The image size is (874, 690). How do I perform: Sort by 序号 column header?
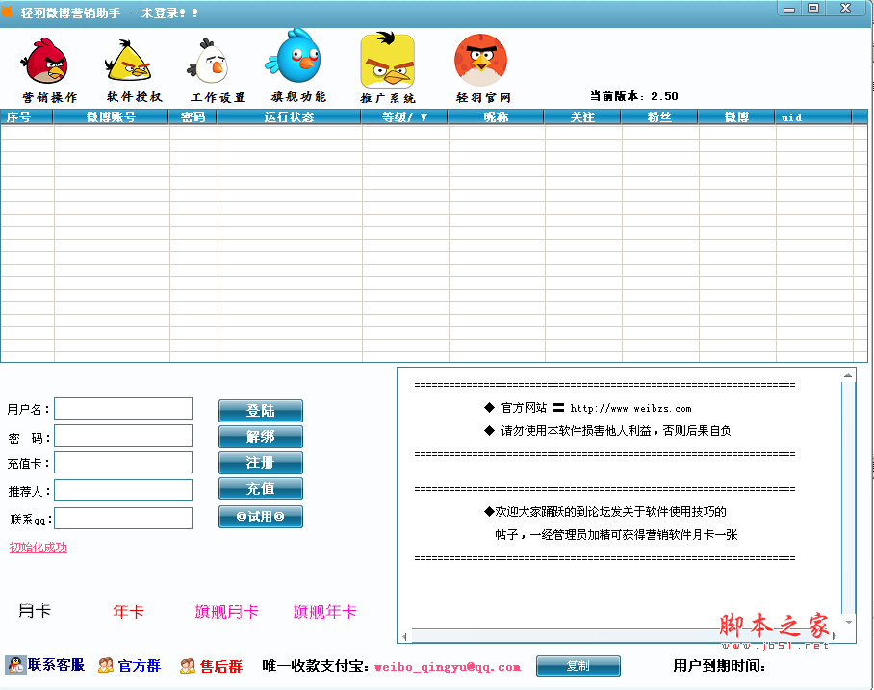click(27, 116)
